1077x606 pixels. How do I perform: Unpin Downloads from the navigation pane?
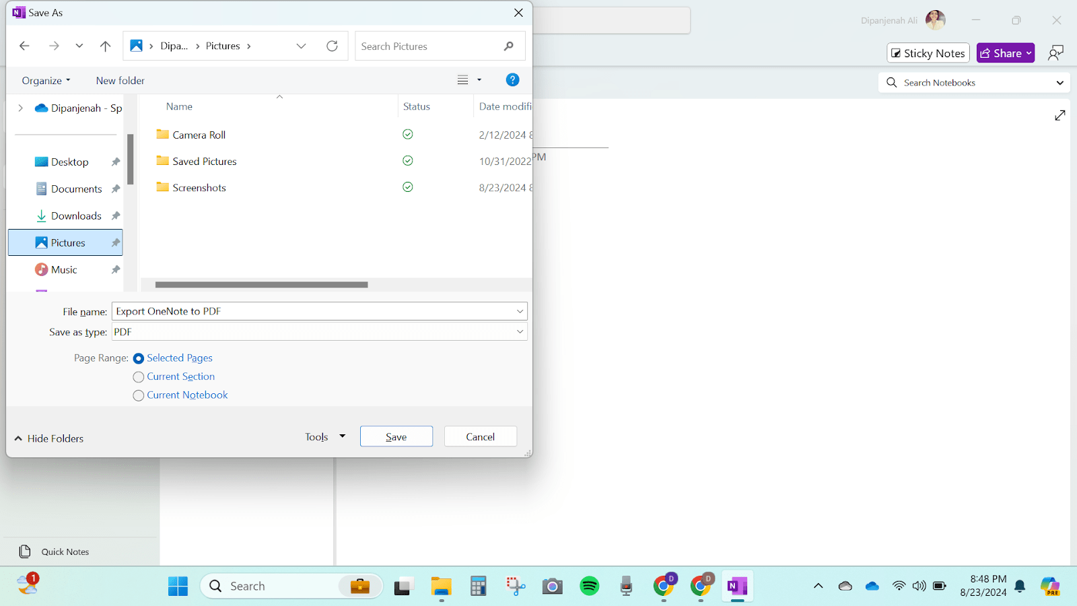pos(115,215)
